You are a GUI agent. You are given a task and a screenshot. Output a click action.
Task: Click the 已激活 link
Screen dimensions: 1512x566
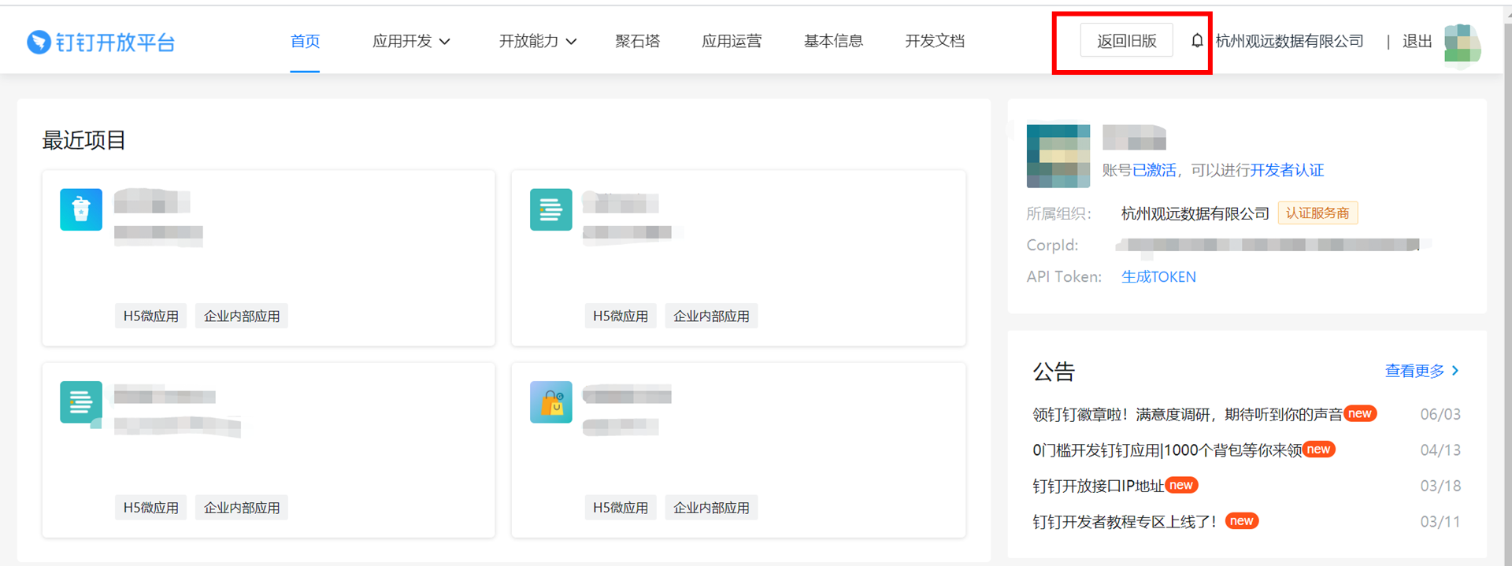(1154, 170)
